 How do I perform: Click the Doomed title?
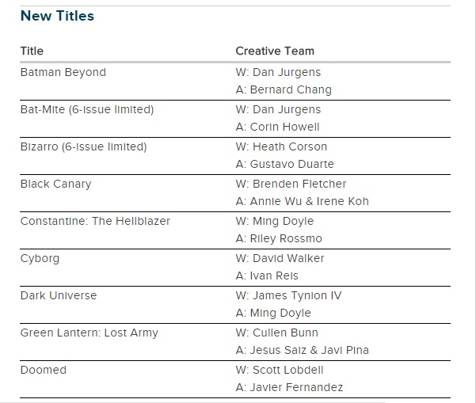[x=44, y=370]
